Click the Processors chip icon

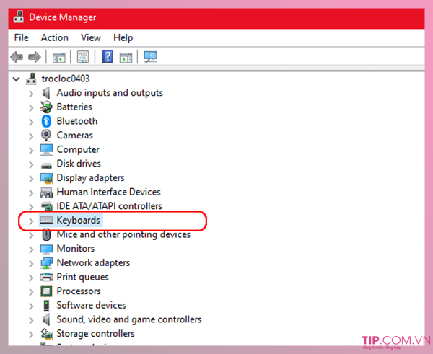tap(46, 291)
